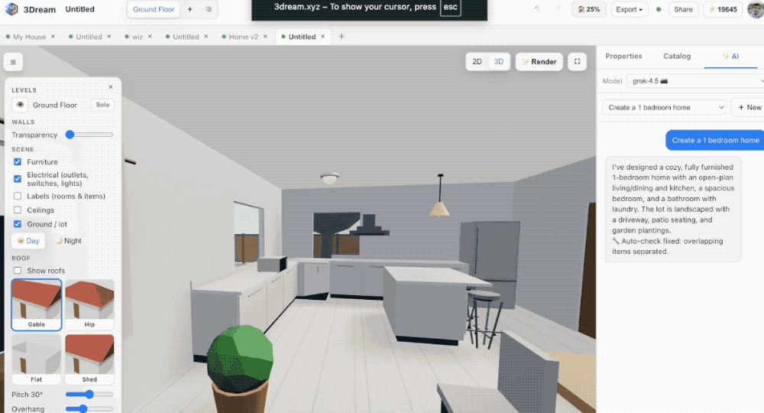Click the potted plant in the 3D scene
Image resolution: width=764 pixels, height=413 pixels.
(240, 368)
